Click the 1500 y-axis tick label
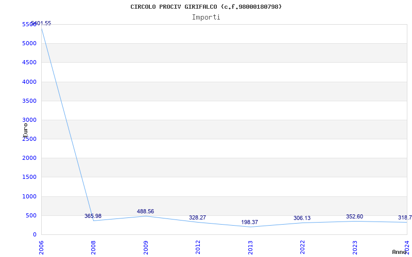Screen dimensions: 412x257 tap(29, 177)
